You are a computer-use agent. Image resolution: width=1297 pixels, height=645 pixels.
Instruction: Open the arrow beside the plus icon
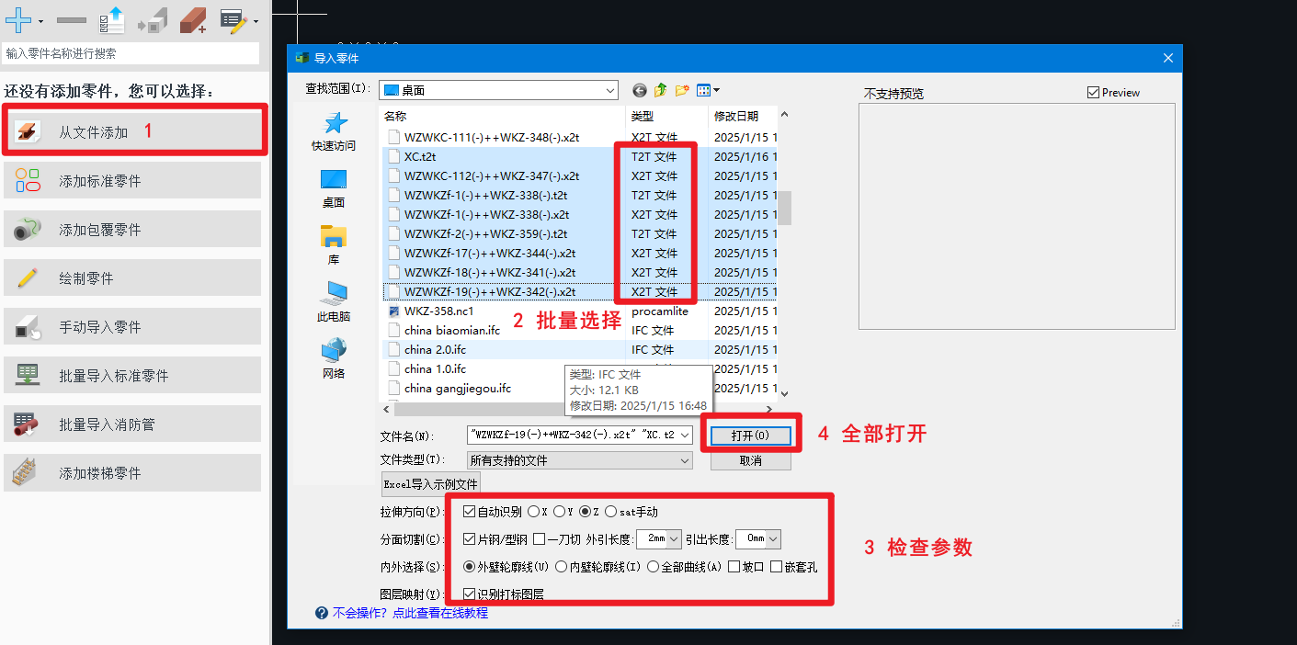(x=40, y=20)
